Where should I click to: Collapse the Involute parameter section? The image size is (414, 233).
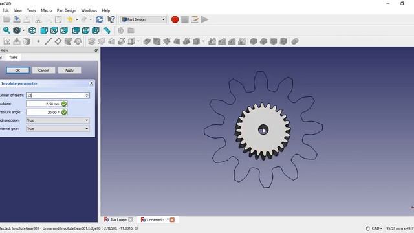coord(91,83)
